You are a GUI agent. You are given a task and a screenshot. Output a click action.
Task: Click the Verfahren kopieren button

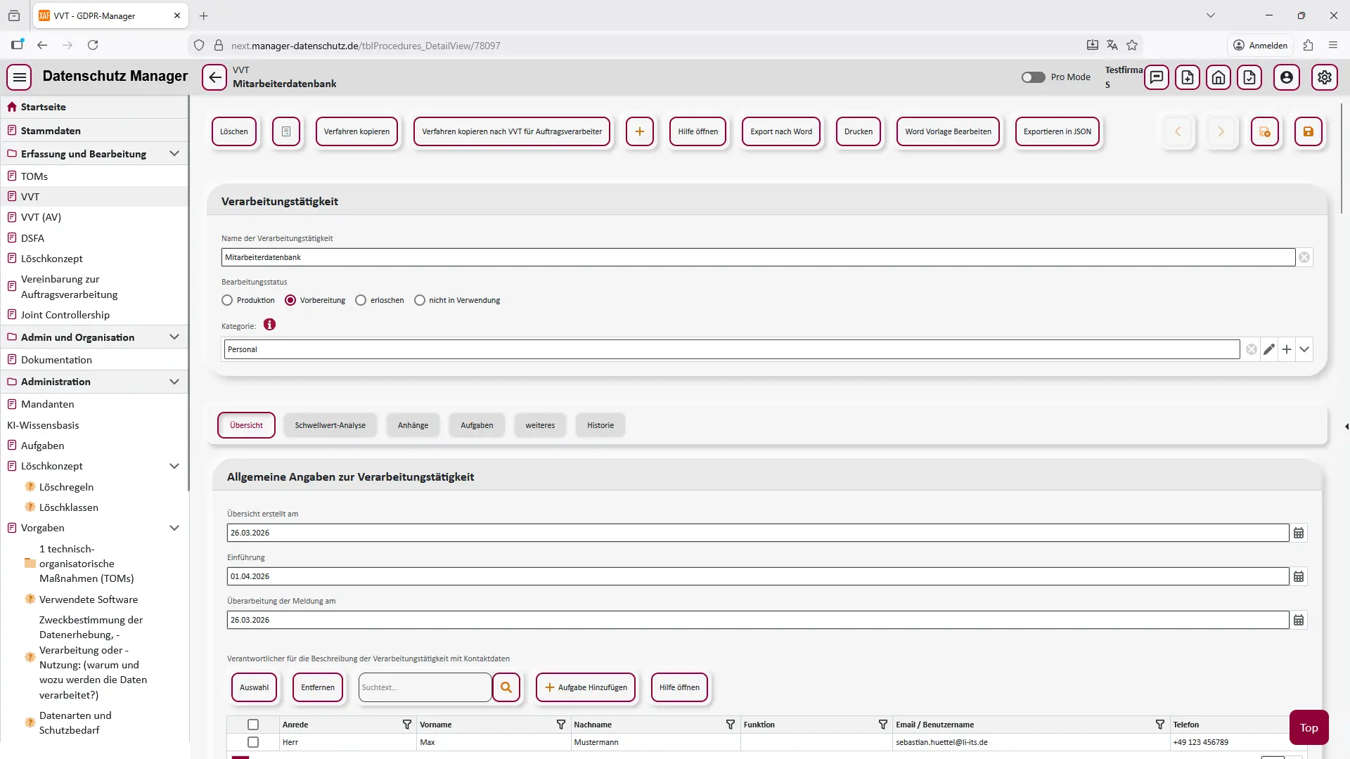click(356, 131)
